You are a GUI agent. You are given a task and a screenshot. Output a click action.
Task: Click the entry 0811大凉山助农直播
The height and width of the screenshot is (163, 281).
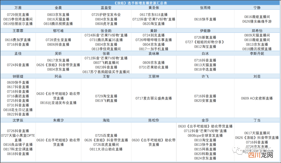[106, 149]
